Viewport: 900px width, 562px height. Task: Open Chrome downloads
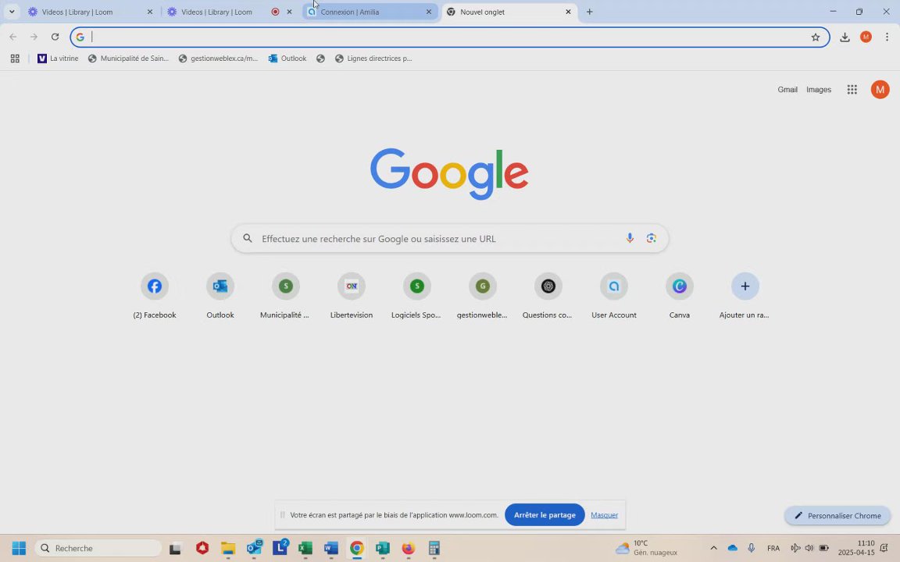click(845, 37)
